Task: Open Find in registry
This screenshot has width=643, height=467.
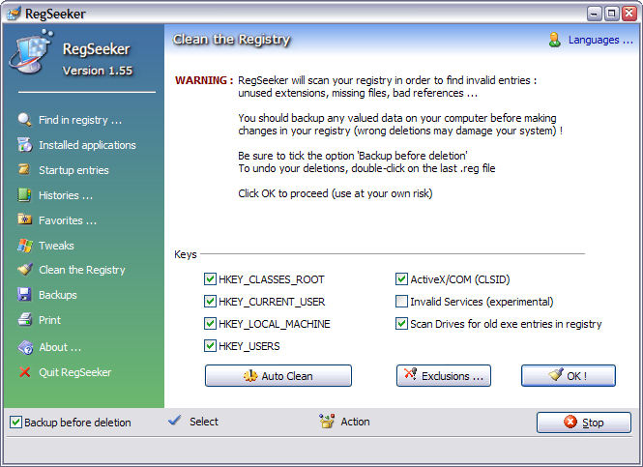Action: coord(80,120)
